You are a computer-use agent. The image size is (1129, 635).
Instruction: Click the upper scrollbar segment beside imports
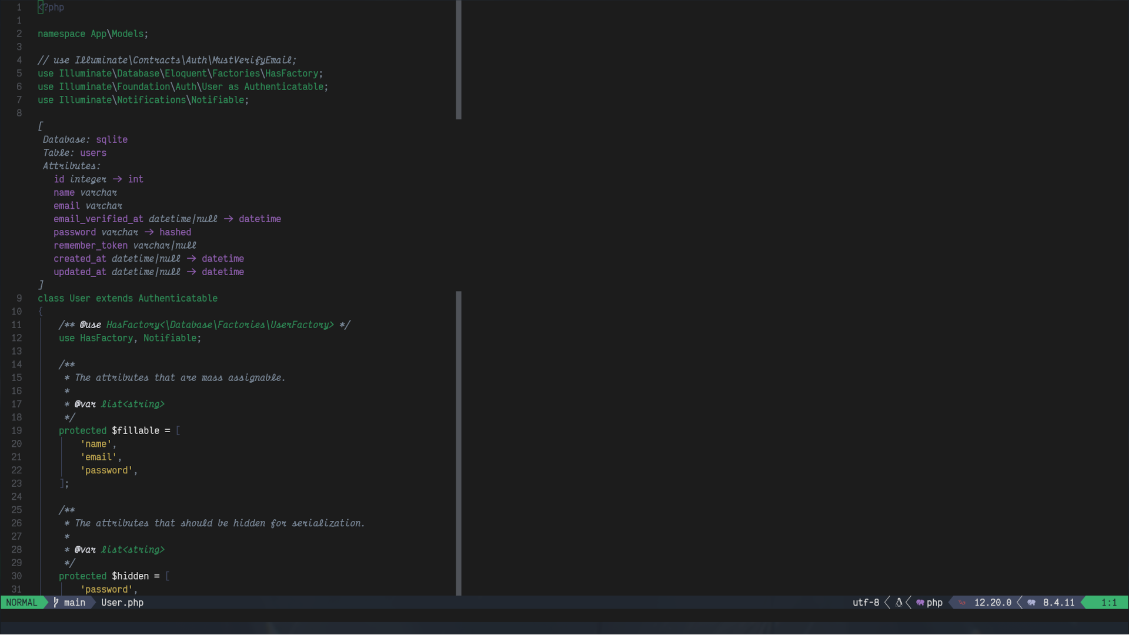click(459, 59)
